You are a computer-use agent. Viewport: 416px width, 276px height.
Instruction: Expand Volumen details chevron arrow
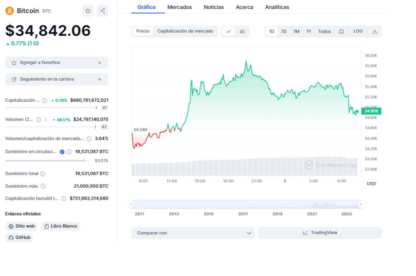click(x=46, y=120)
